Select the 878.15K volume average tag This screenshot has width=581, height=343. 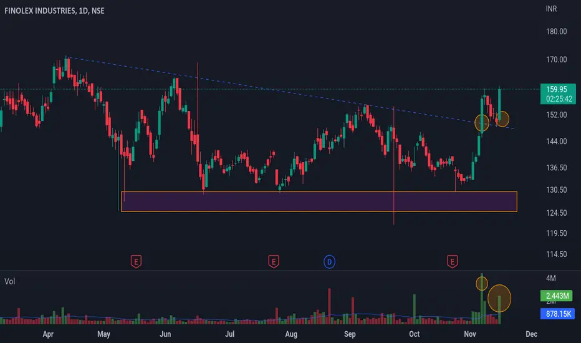pos(558,314)
